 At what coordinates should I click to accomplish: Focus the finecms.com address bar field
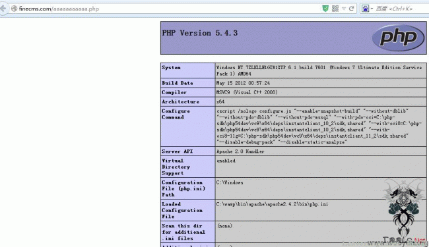164,9
